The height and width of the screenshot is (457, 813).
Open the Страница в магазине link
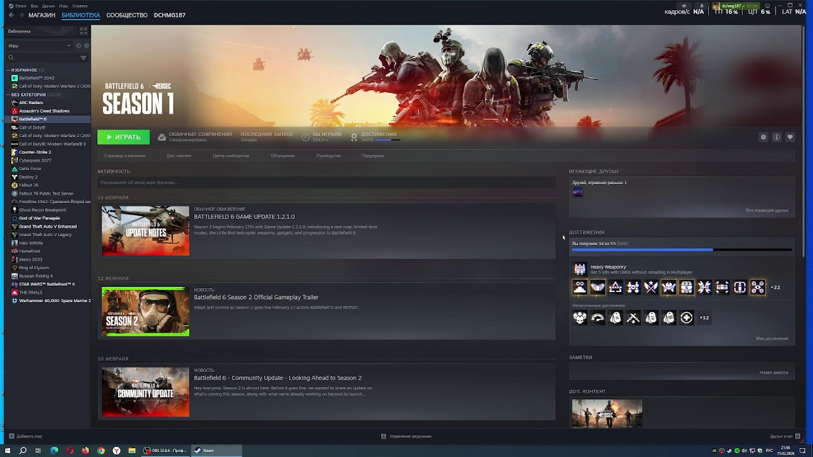(125, 156)
